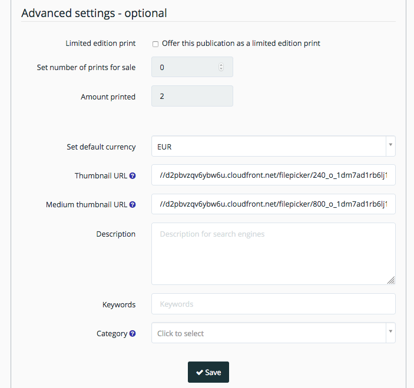Screen dimensions: 414x388
Task: Click the Medium thumbnail URL help icon
Action: click(x=133, y=204)
